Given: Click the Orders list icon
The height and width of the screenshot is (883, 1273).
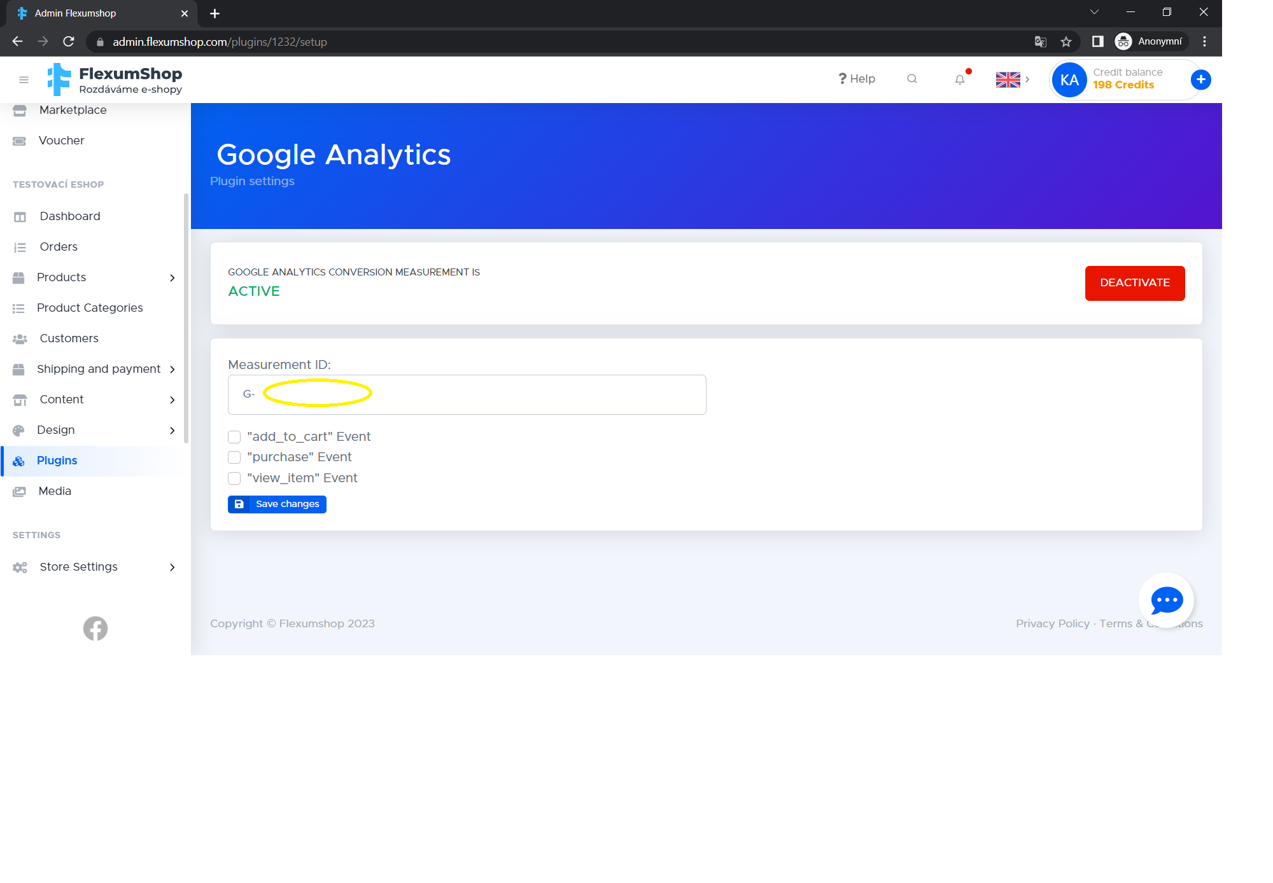Looking at the screenshot, I should (20, 247).
